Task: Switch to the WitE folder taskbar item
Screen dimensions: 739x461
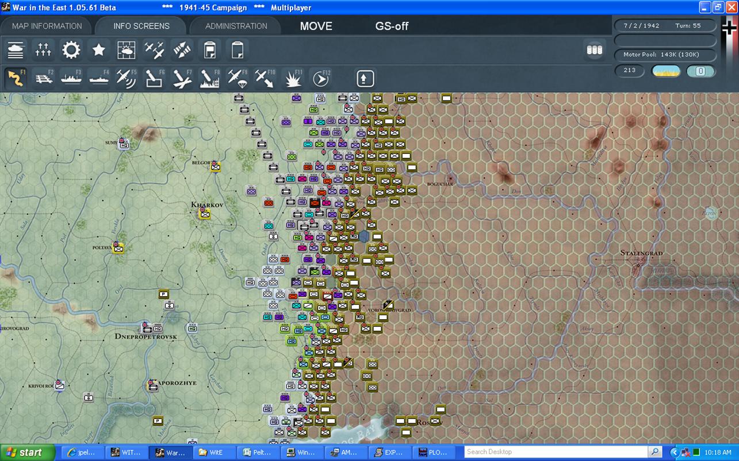Action: [x=214, y=452]
